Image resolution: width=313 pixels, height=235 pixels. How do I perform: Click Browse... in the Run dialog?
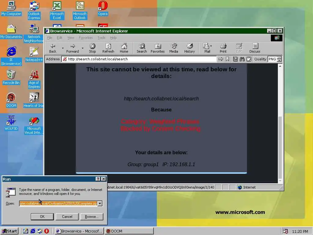92,217
